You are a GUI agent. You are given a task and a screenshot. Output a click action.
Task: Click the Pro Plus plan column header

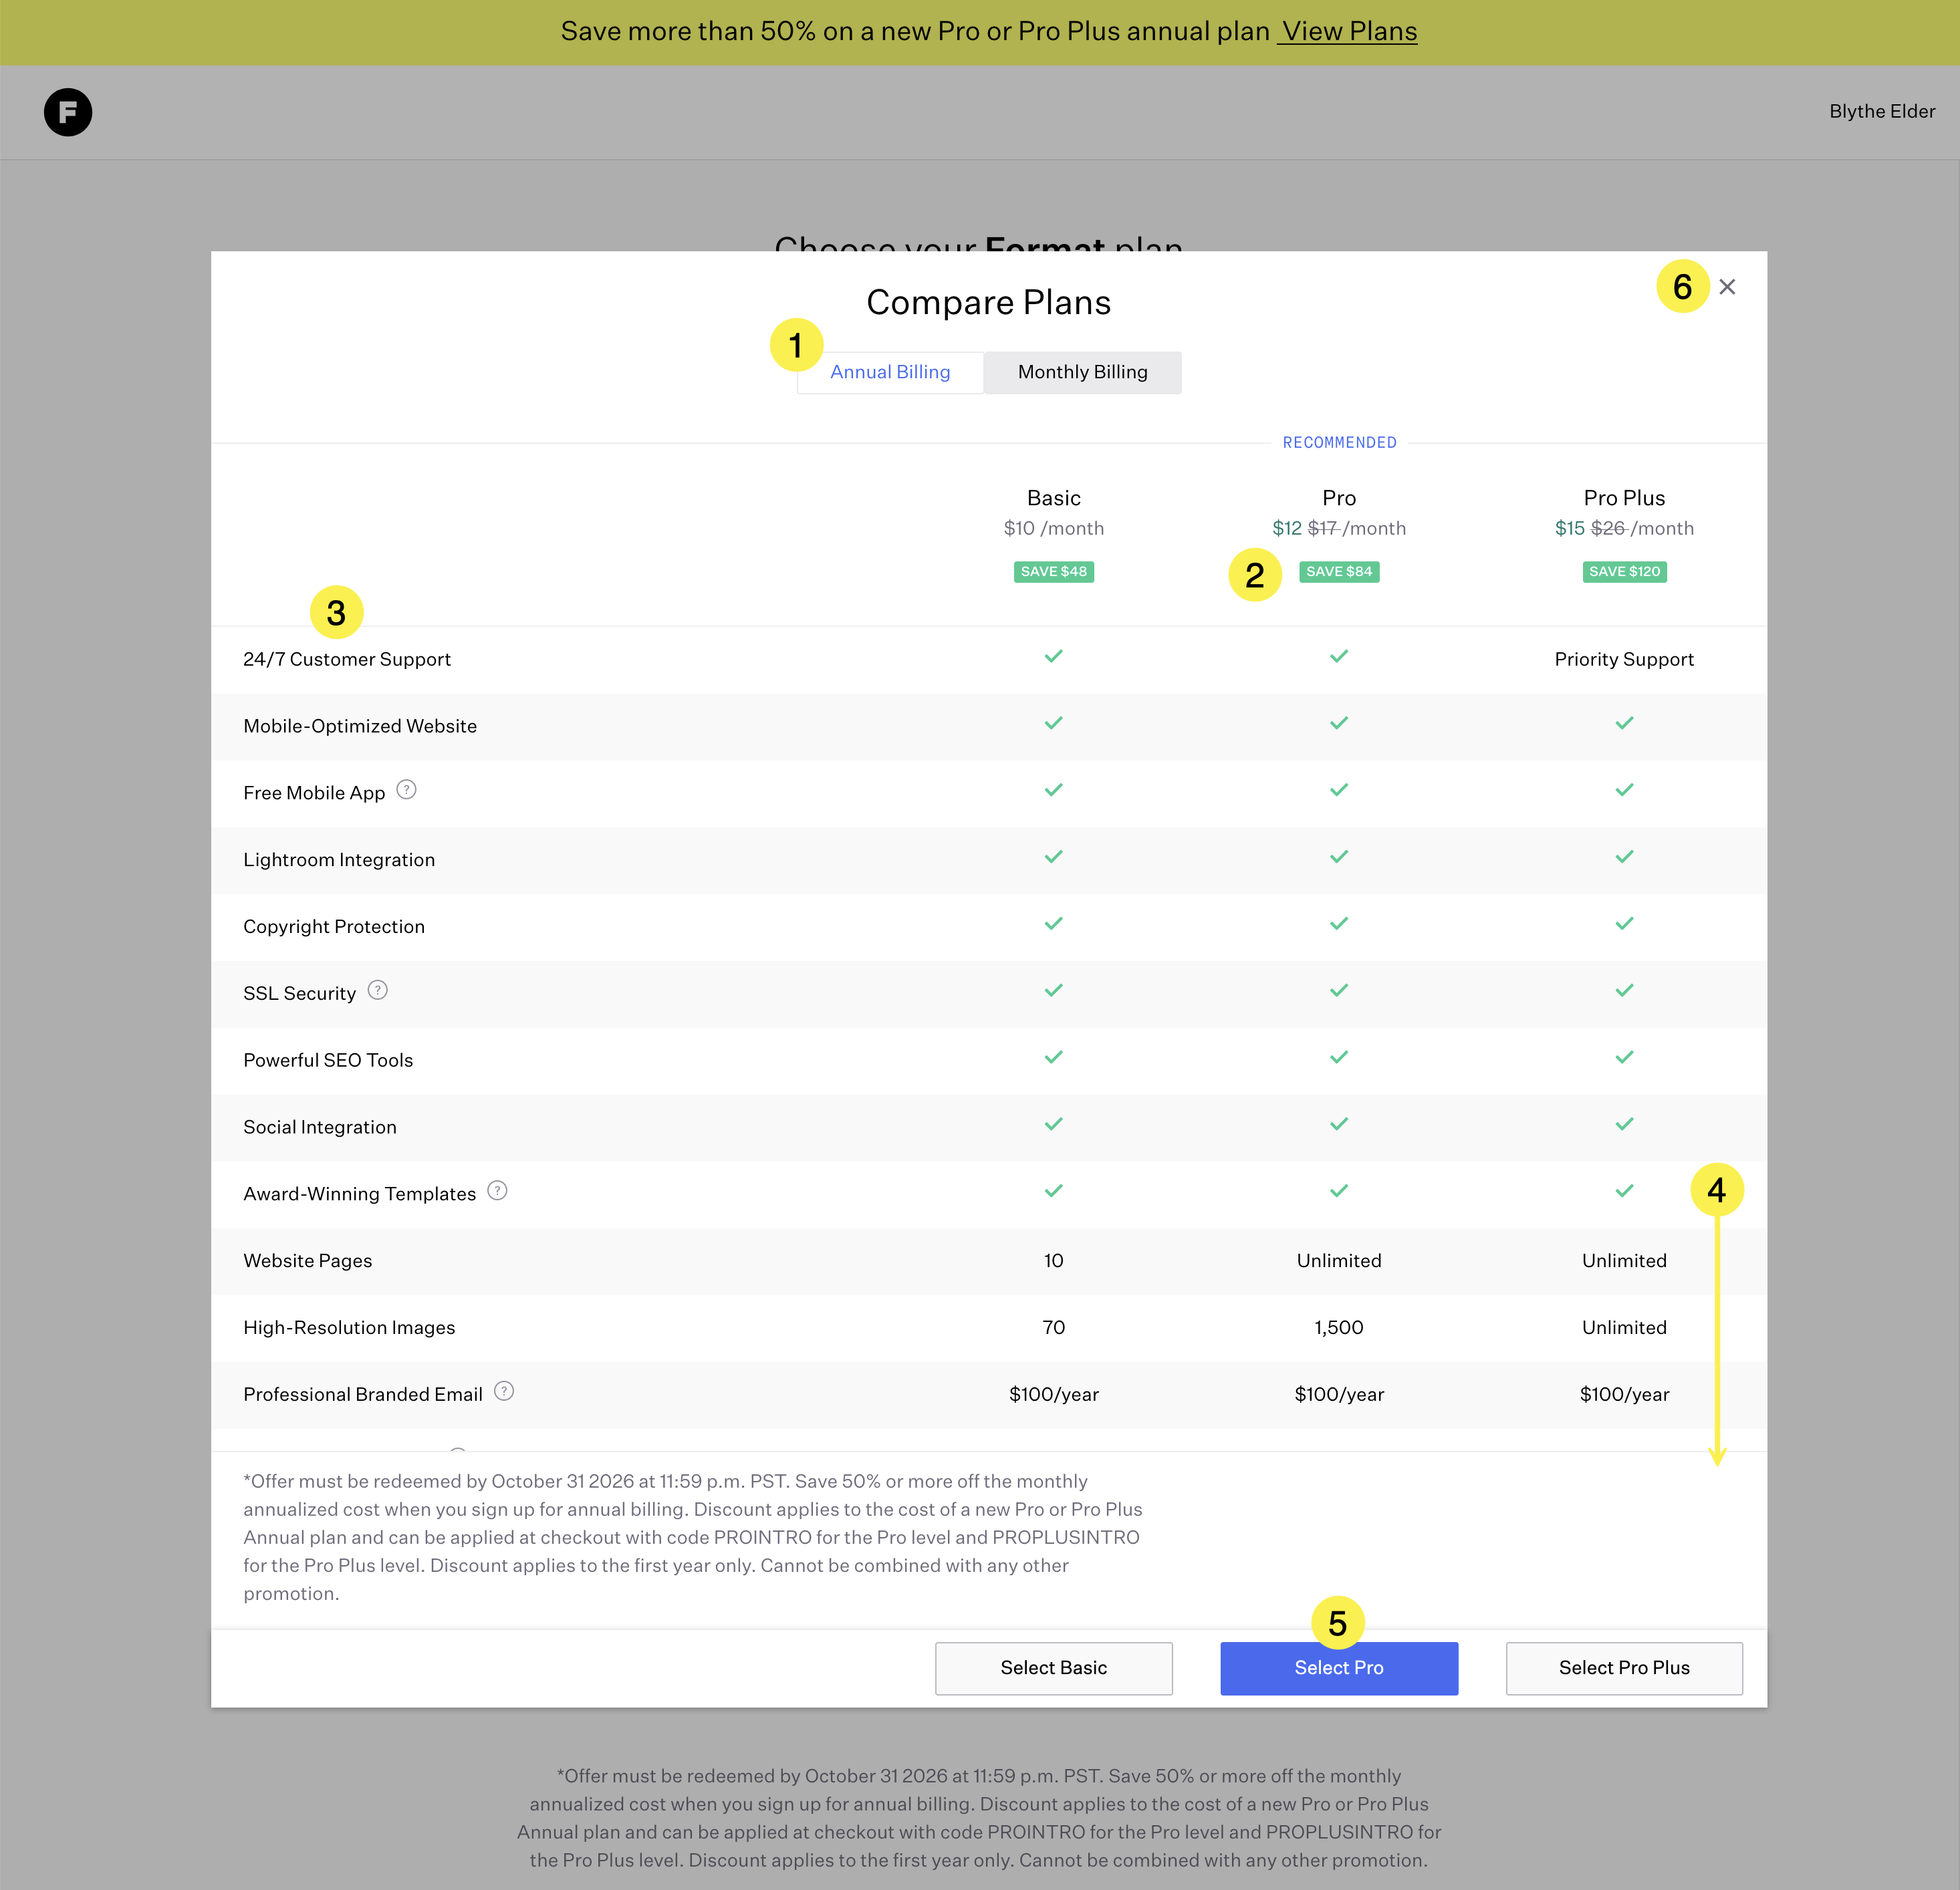click(x=1624, y=498)
